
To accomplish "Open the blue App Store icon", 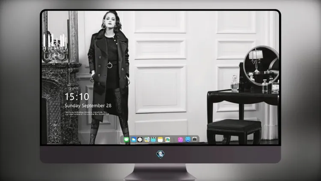I will pos(188,139).
